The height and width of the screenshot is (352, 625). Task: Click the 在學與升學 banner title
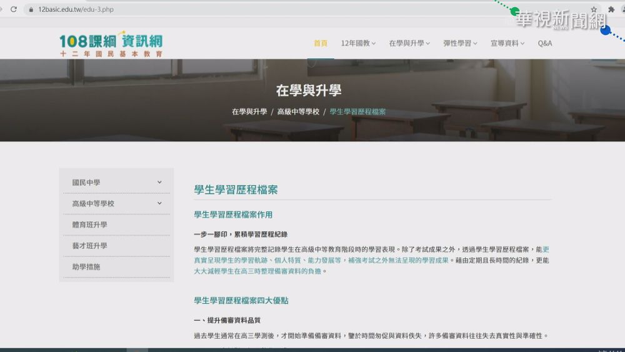click(x=309, y=91)
